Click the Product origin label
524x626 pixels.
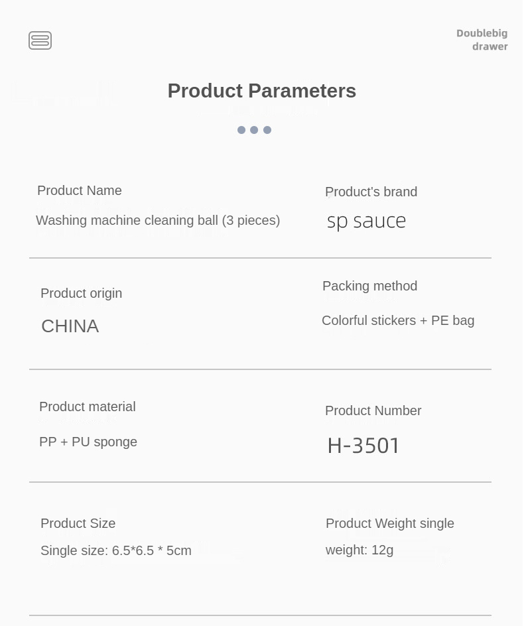point(81,294)
